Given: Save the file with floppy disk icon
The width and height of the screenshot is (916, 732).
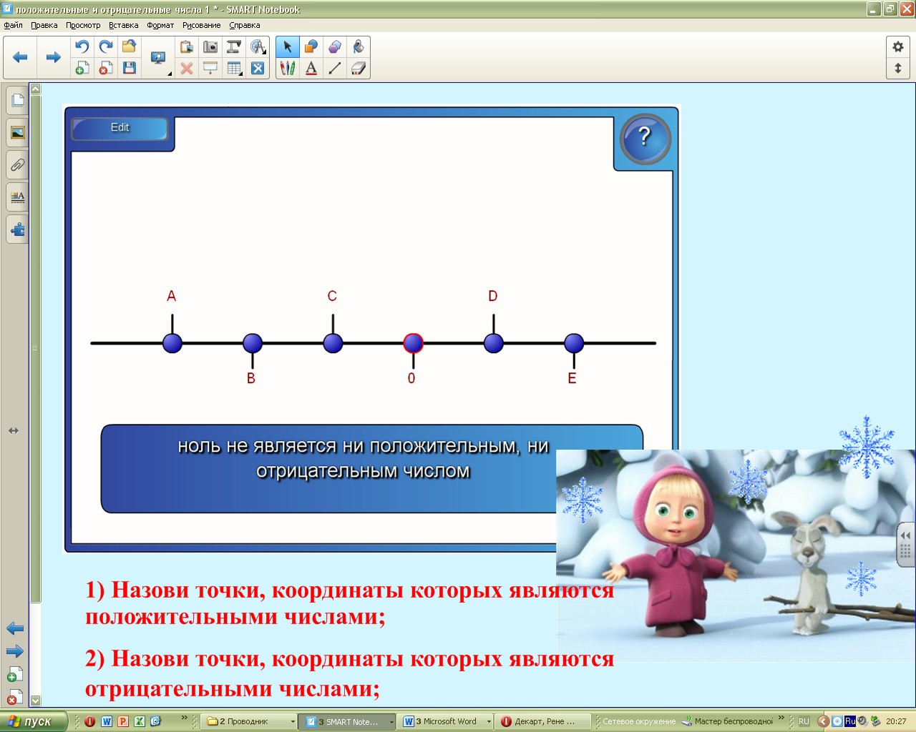Looking at the screenshot, I should pyautogui.click(x=130, y=68).
